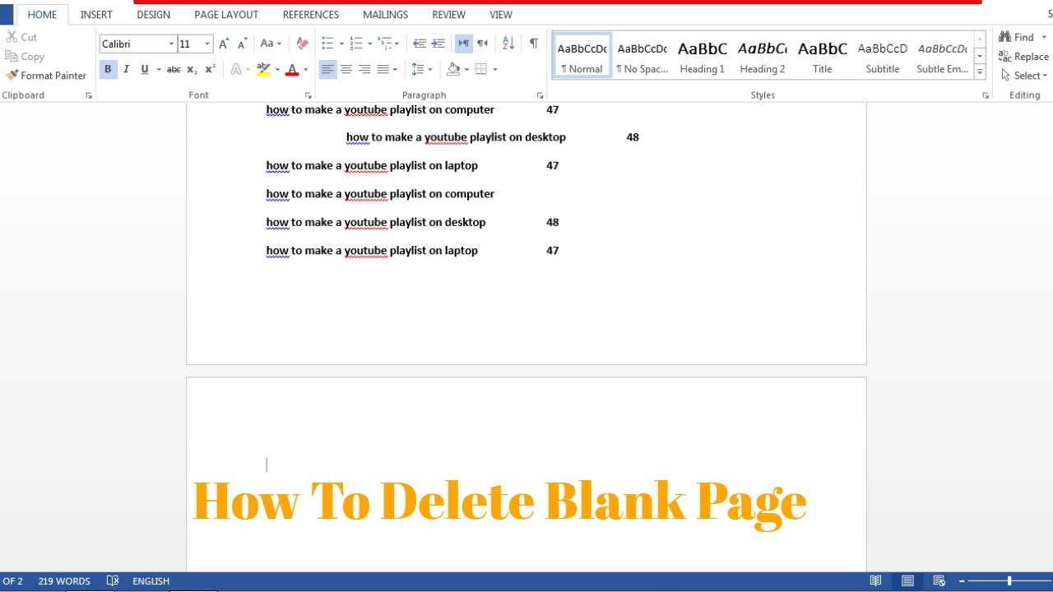Image resolution: width=1053 pixels, height=592 pixels.
Task: Open the Find dropdown arrow
Action: (x=1044, y=37)
